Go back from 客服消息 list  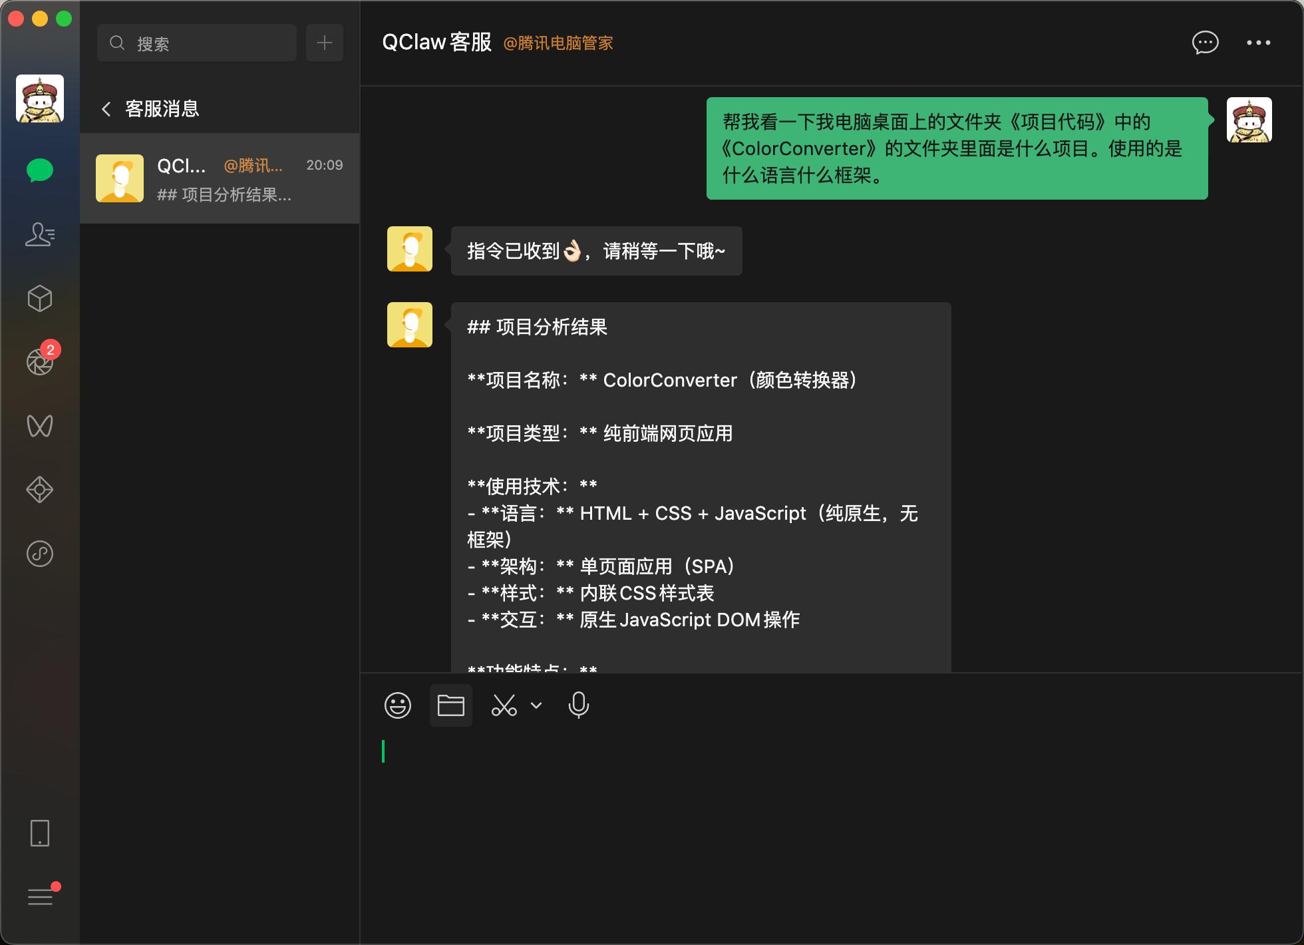pos(106,109)
